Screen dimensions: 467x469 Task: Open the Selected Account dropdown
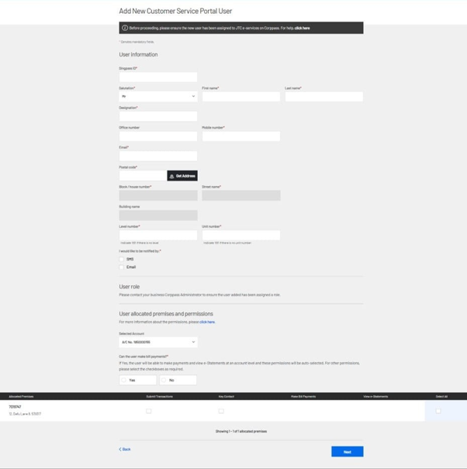click(x=158, y=342)
